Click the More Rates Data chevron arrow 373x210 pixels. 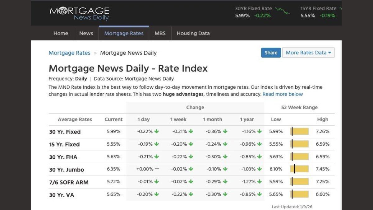point(330,53)
